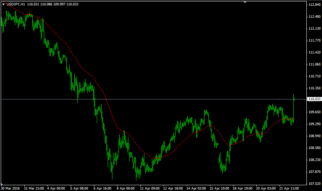Click the 21 Apr 11:00 time label
Image resolution: width=322 pixels, height=191 pixels.
289,188
